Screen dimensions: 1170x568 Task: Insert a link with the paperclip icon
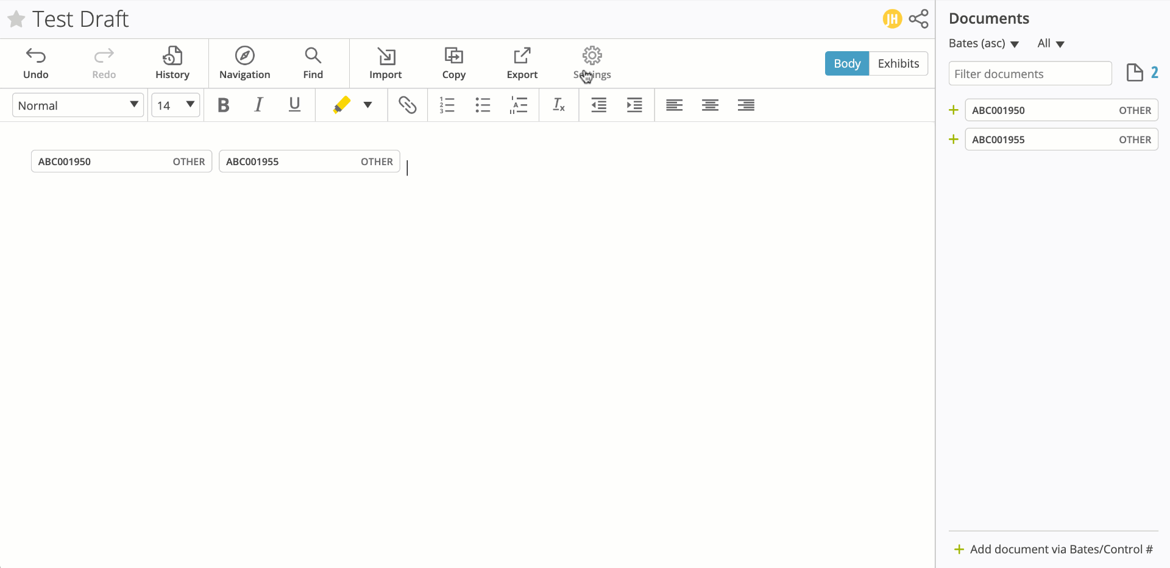point(407,105)
